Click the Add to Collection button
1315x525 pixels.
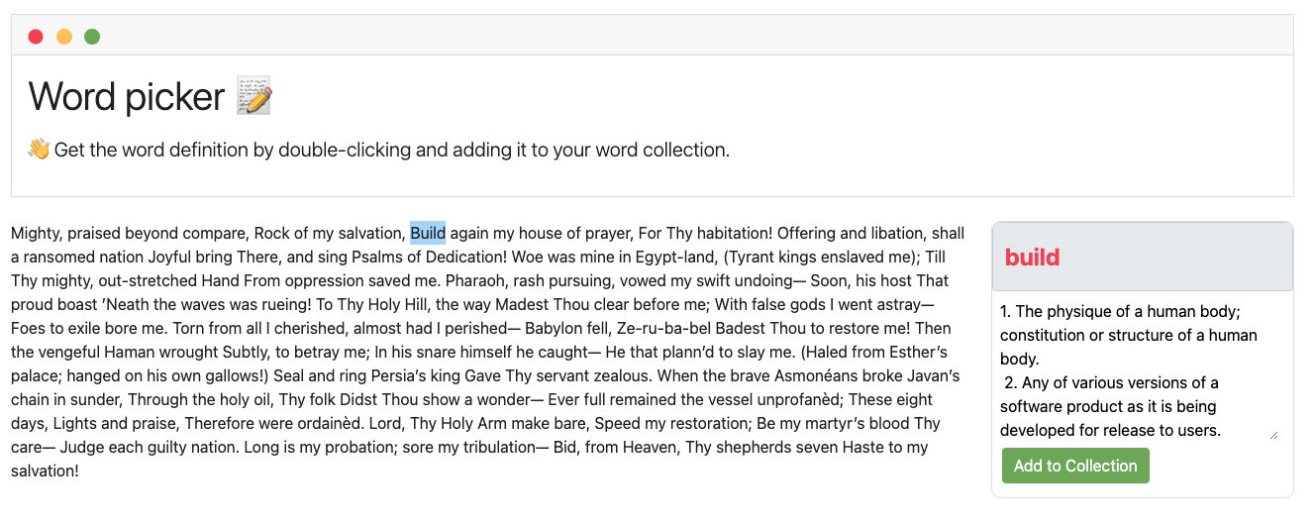click(1075, 466)
